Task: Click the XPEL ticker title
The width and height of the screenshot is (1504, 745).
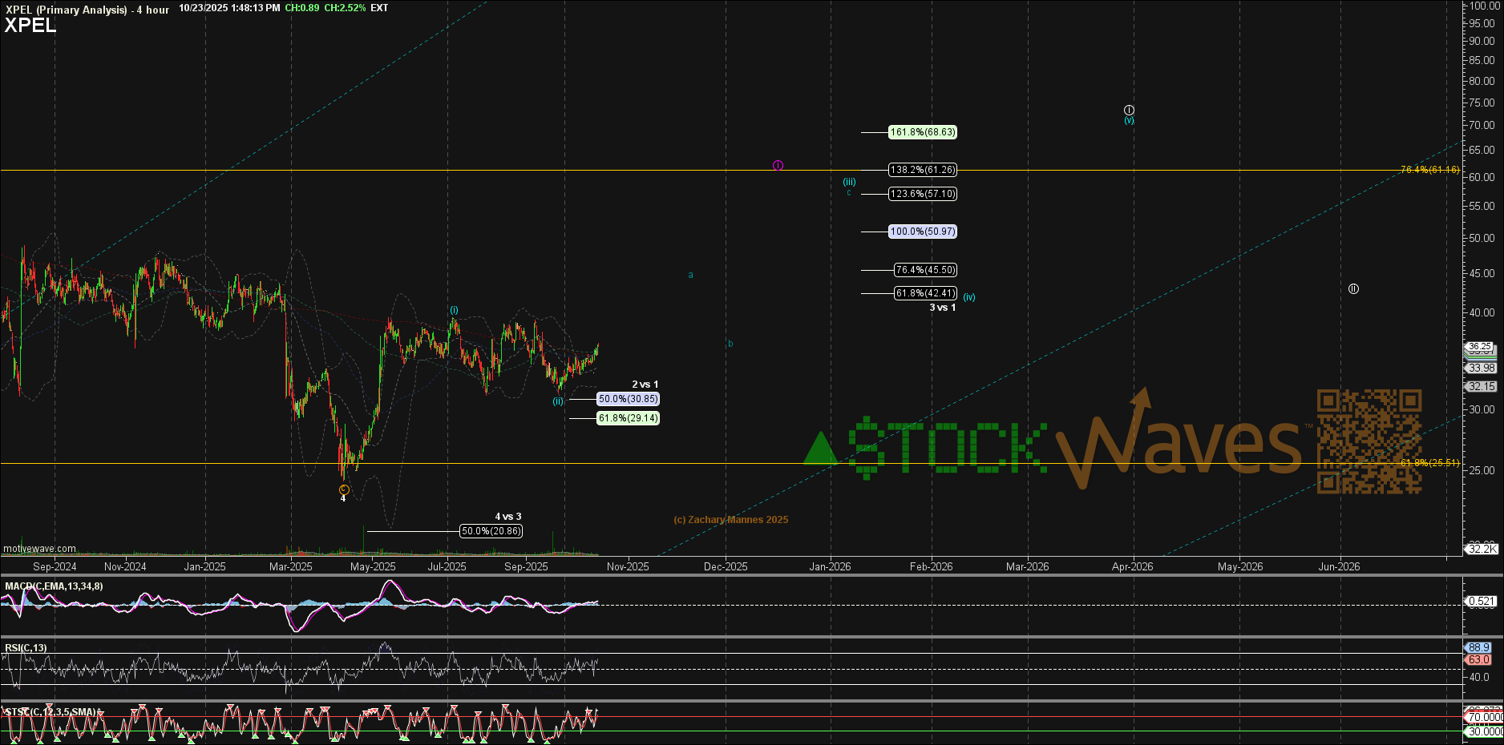Action: click(30, 26)
